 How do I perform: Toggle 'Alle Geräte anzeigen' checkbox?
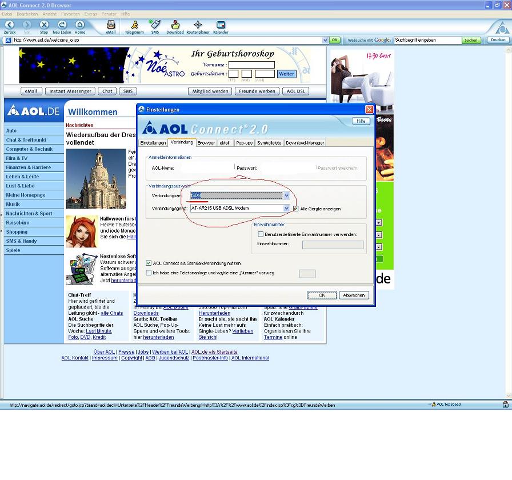coord(296,209)
